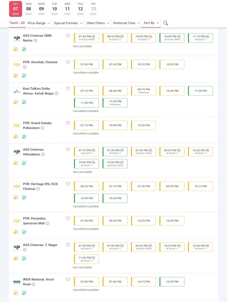227x302 pixels.
Task: Favorite INOX National Arcot Road heart
Action: coord(68,279)
